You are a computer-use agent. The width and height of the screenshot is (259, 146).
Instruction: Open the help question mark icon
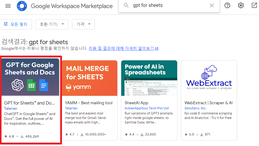(x=227, y=5)
